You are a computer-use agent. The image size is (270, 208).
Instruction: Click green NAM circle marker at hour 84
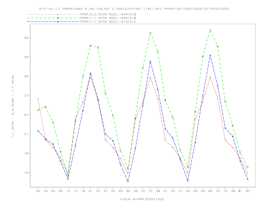coord(247,167)
